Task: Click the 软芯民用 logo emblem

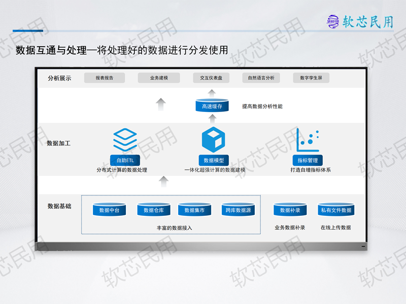Action: click(x=333, y=22)
